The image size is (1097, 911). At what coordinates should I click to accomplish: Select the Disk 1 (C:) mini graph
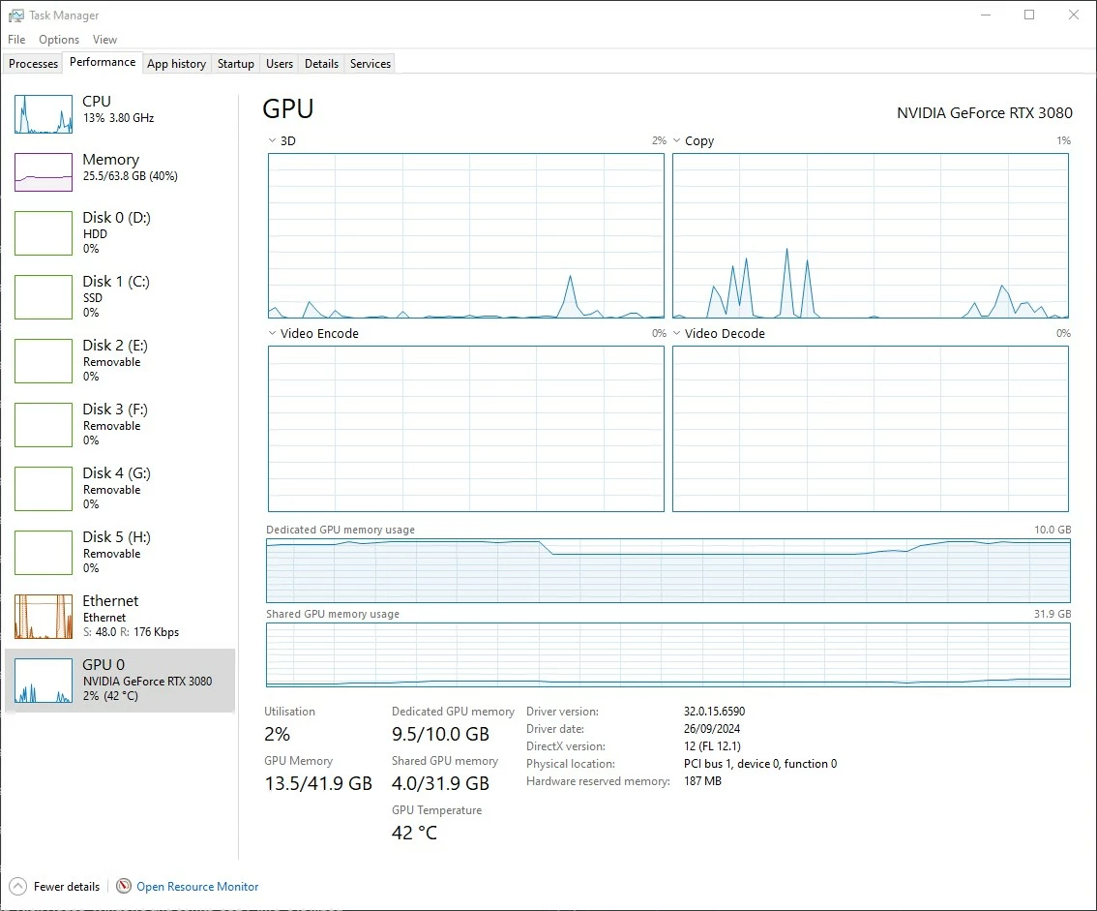(x=44, y=297)
